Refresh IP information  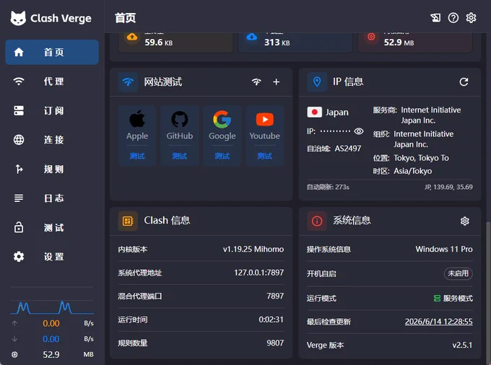pos(464,82)
